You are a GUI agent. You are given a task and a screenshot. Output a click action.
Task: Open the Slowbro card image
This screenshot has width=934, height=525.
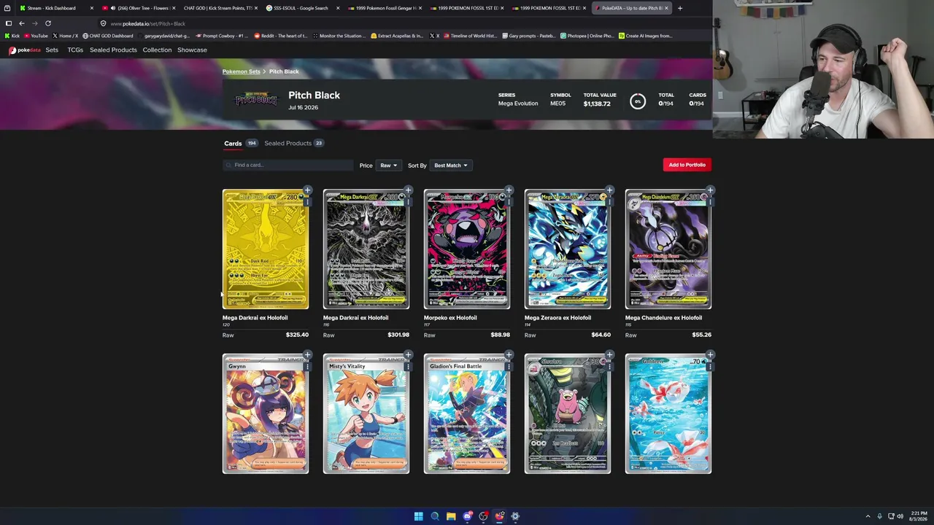click(568, 414)
